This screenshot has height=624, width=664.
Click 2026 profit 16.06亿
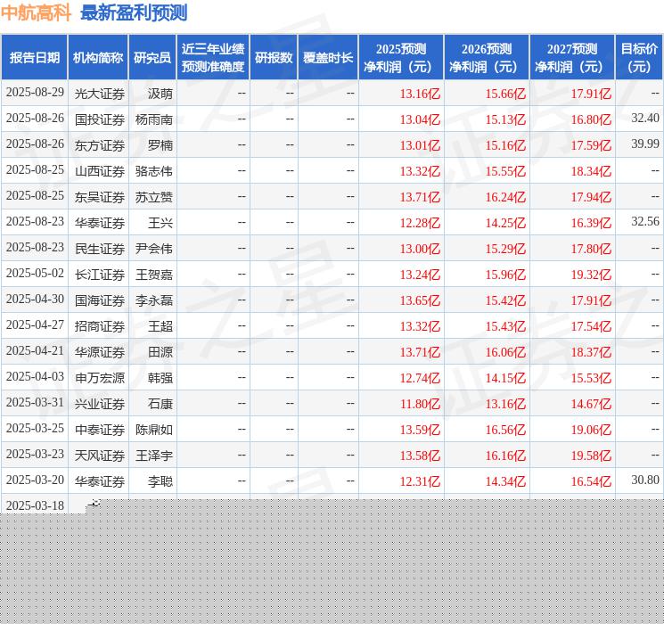(x=505, y=352)
